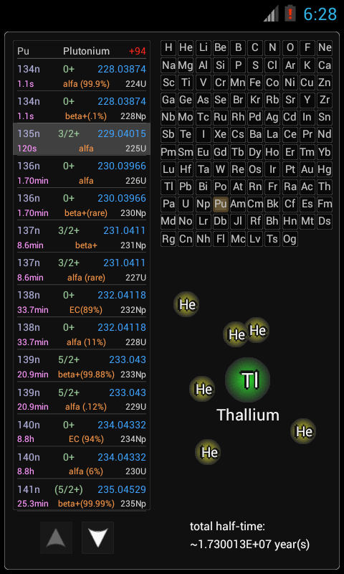The width and height of the screenshot is (344, 574).
Task: Tap the Rn element cell
Action: 255,187
